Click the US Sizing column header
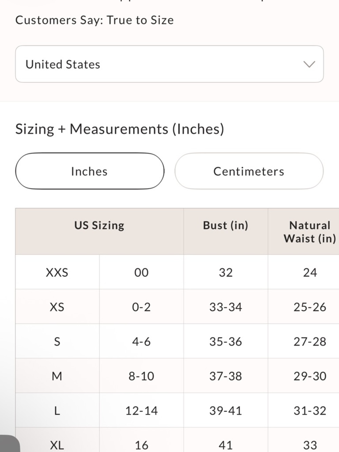The image size is (339, 452). tap(99, 225)
